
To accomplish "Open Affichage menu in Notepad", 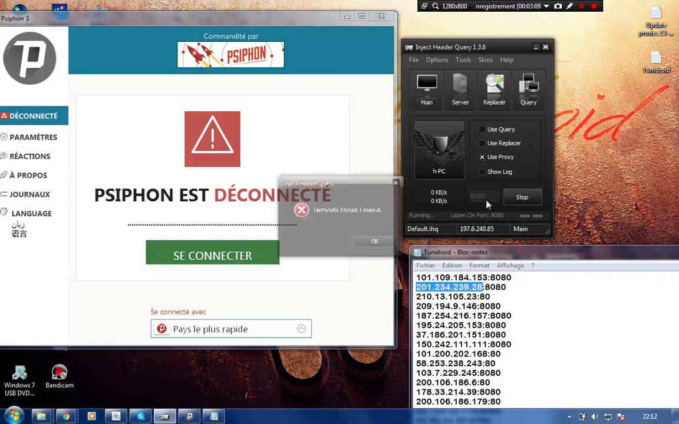I will 510,265.
